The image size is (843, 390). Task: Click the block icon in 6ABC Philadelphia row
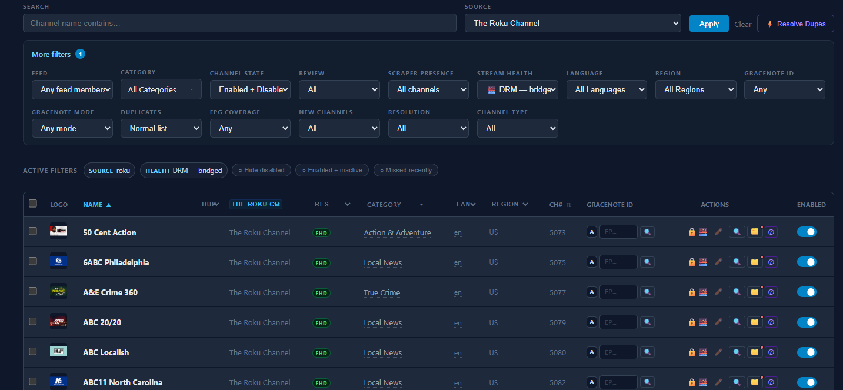pyautogui.click(x=771, y=262)
